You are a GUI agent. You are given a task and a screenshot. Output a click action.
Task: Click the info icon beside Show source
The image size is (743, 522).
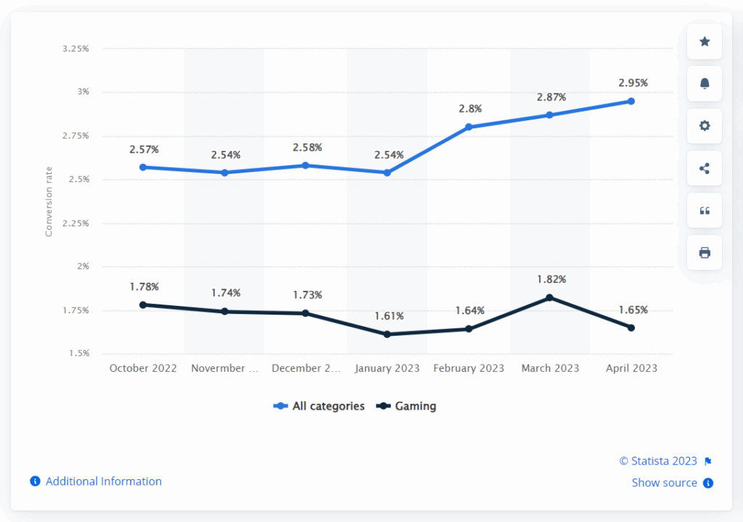coord(709,483)
